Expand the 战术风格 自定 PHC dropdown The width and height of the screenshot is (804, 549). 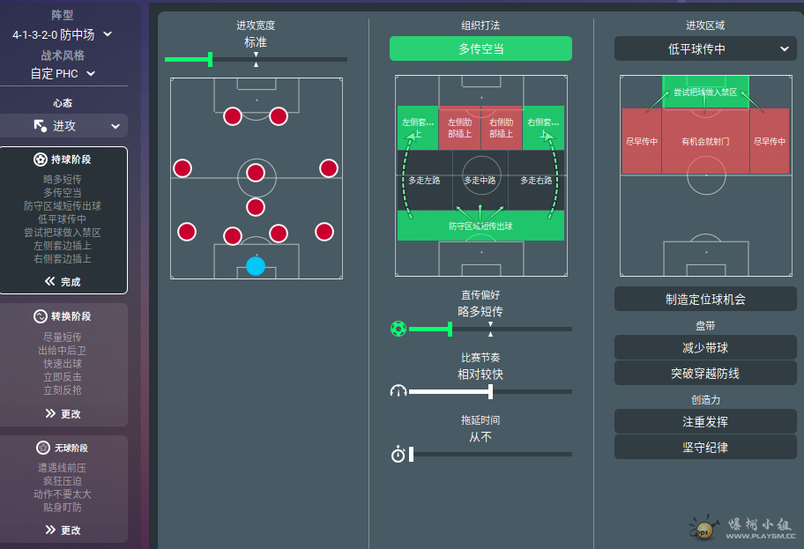(63, 73)
